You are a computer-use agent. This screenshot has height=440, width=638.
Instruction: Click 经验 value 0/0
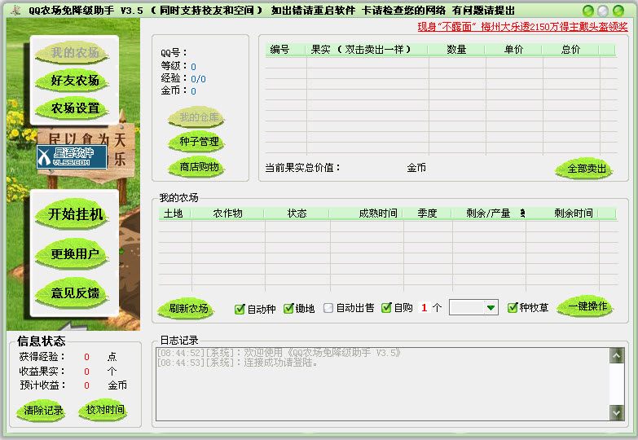tap(198, 79)
